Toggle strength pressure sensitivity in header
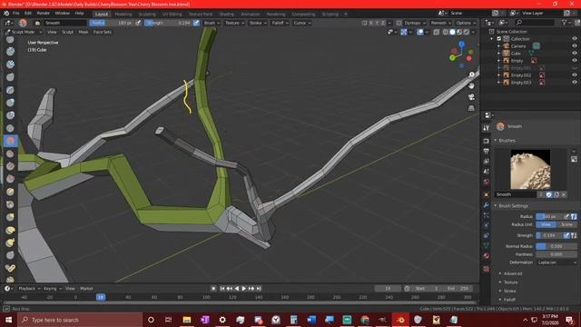 [x=196, y=23]
